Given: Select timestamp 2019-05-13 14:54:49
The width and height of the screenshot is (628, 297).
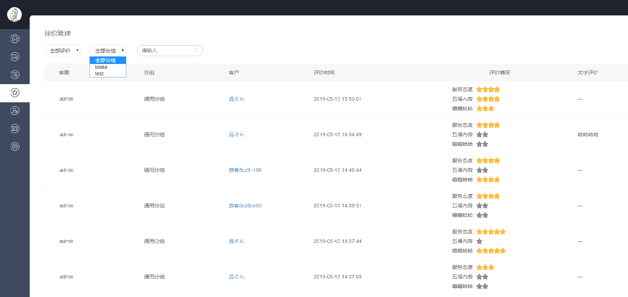Looking at the screenshot, I should (x=337, y=135).
